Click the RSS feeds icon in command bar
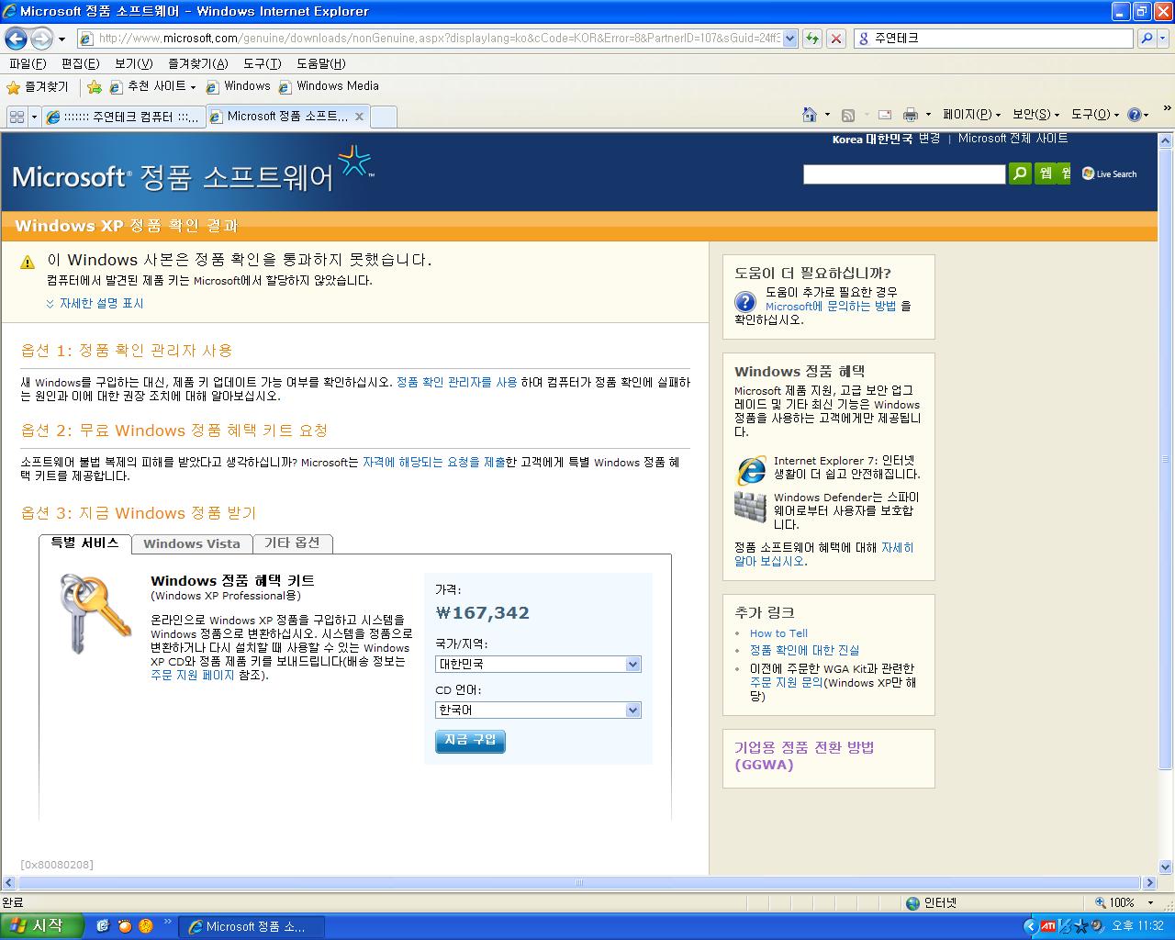Screen dimensions: 1175x940 click(x=848, y=115)
